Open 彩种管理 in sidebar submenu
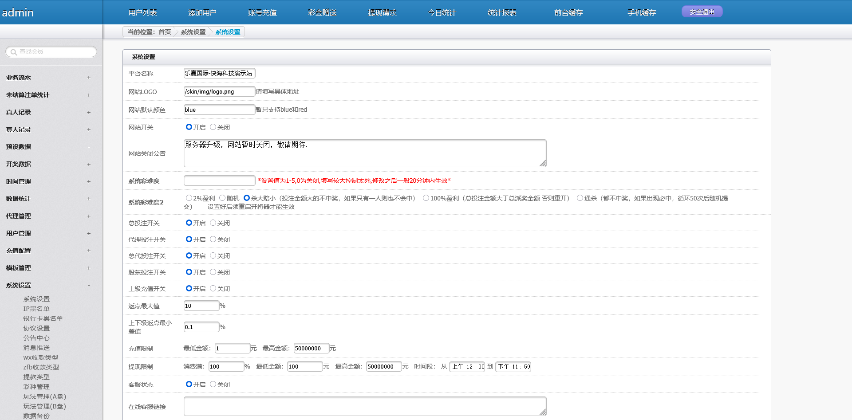The width and height of the screenshot is (852, 420). [36, 387]
